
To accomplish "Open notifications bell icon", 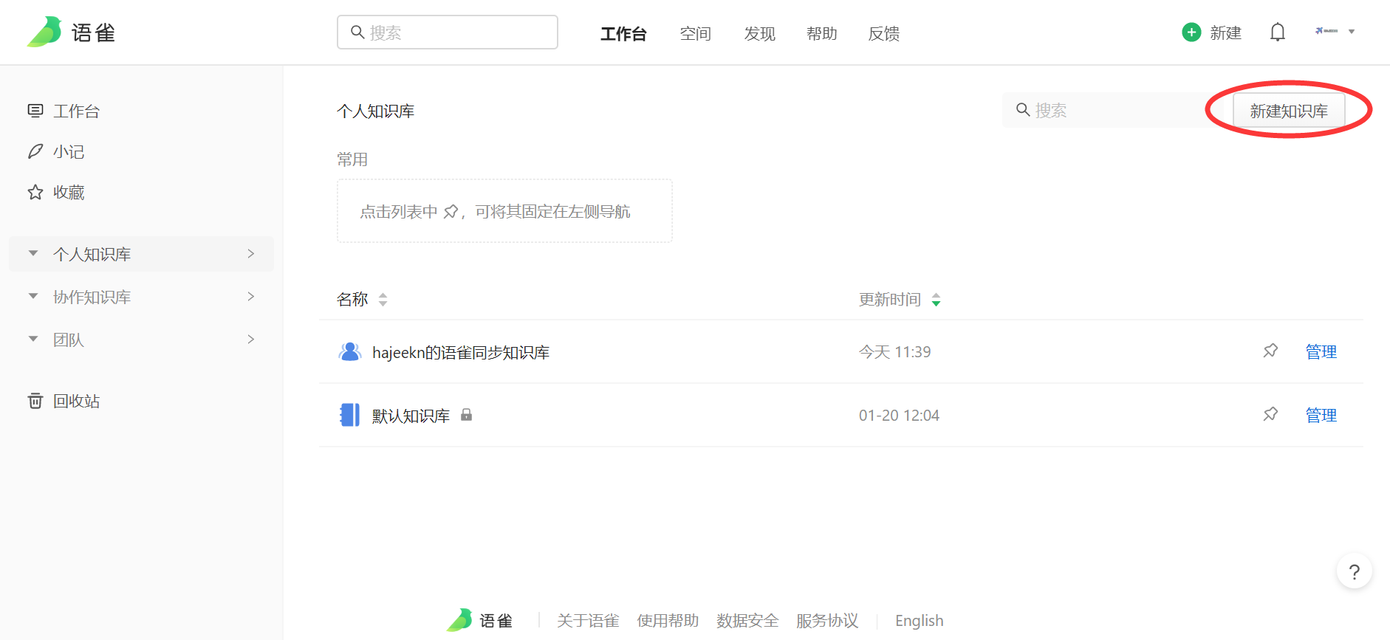I will pyautogui.click(x=1278, y=32).
